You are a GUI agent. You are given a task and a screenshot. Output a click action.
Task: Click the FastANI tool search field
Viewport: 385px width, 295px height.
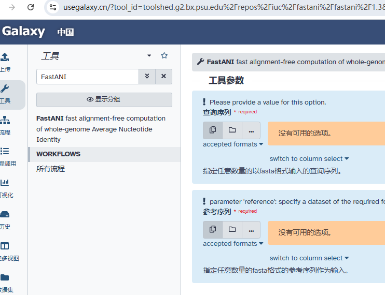point(88,77)
